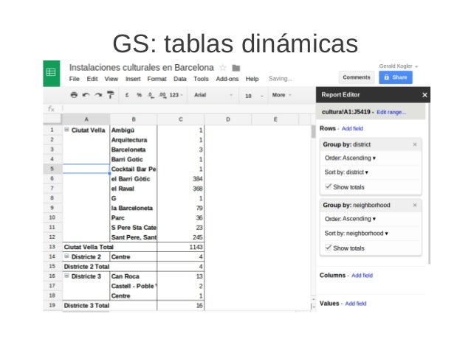Remove the Group by neighborhood field
This screenshot has width=471, height=353.
[415, 205]
